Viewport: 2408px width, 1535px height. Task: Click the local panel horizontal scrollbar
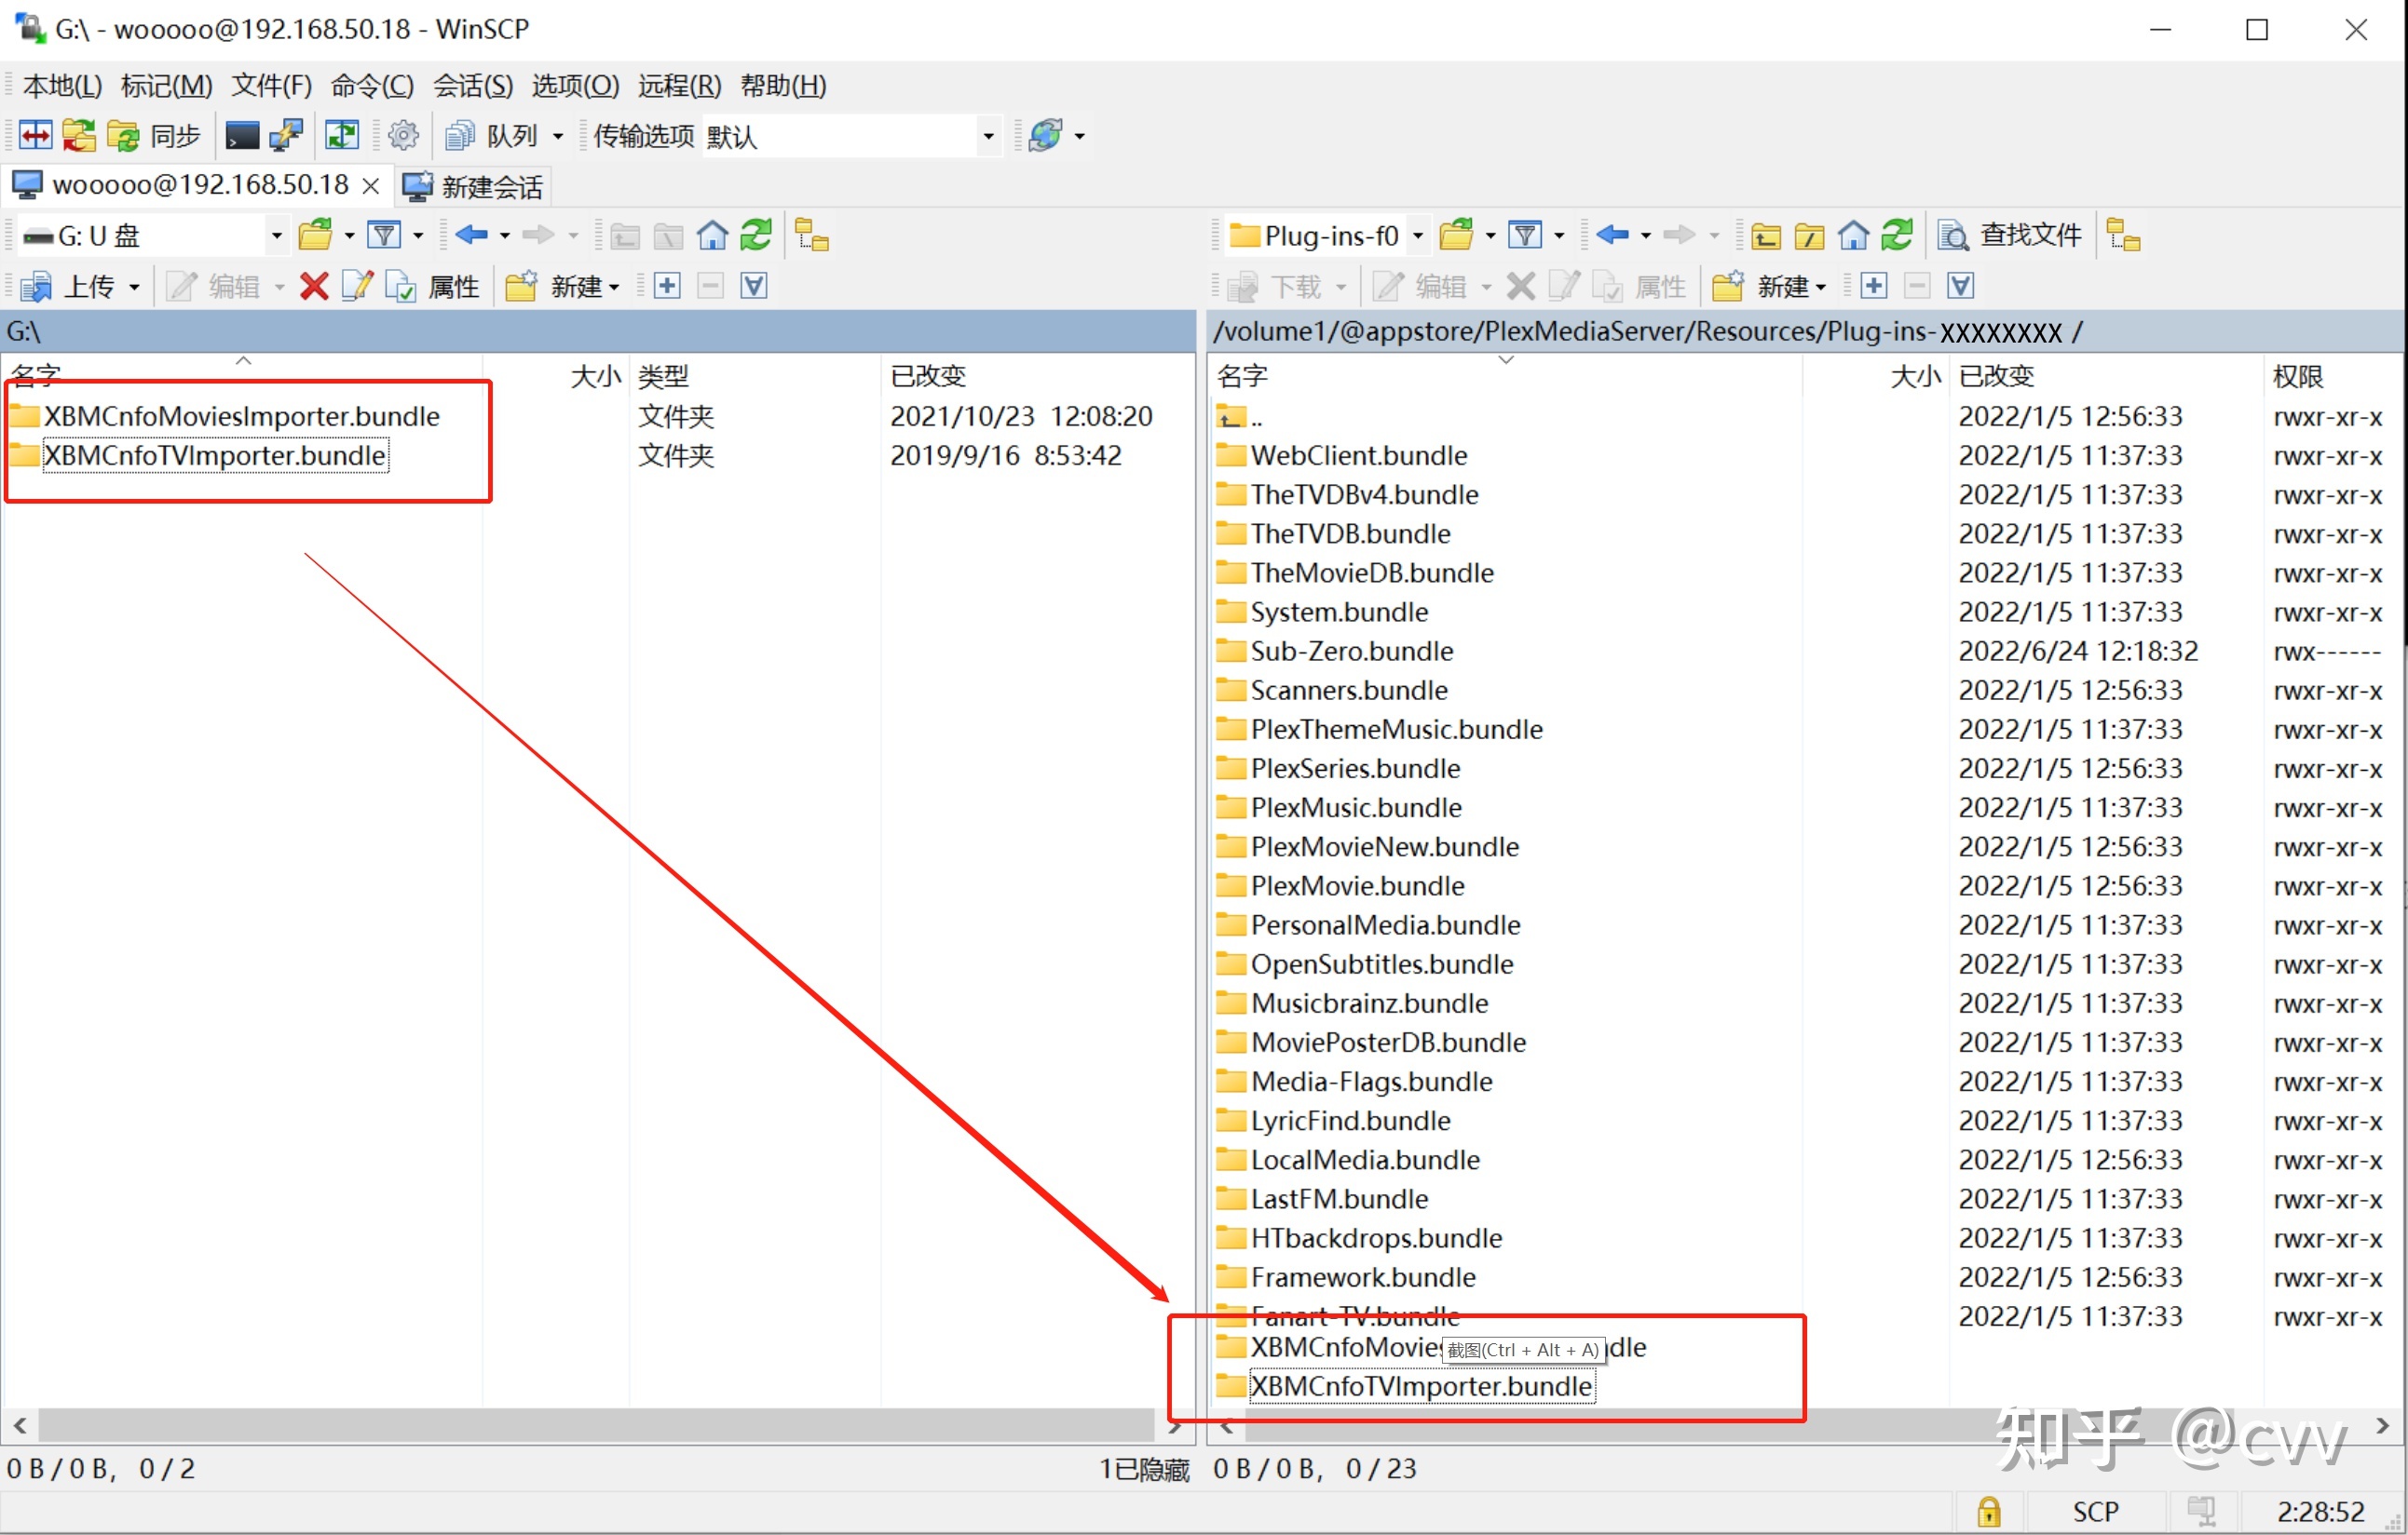tap(596, 1424)
